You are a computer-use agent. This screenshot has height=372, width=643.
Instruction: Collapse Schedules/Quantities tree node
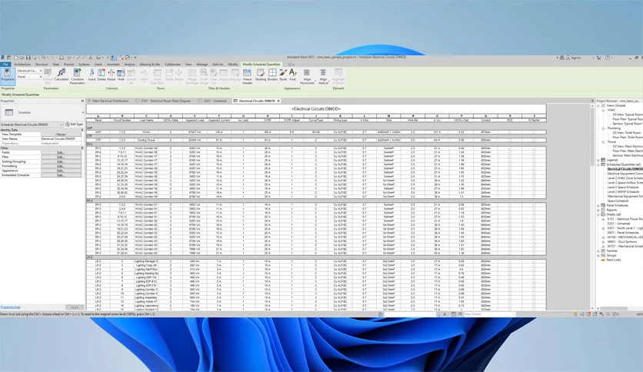(x=598, y=164)
